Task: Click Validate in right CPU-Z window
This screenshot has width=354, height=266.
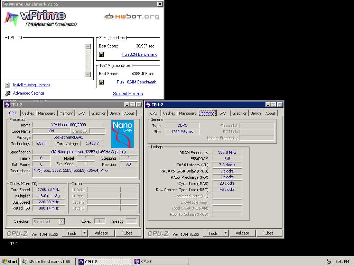Action: coord(242,233)
